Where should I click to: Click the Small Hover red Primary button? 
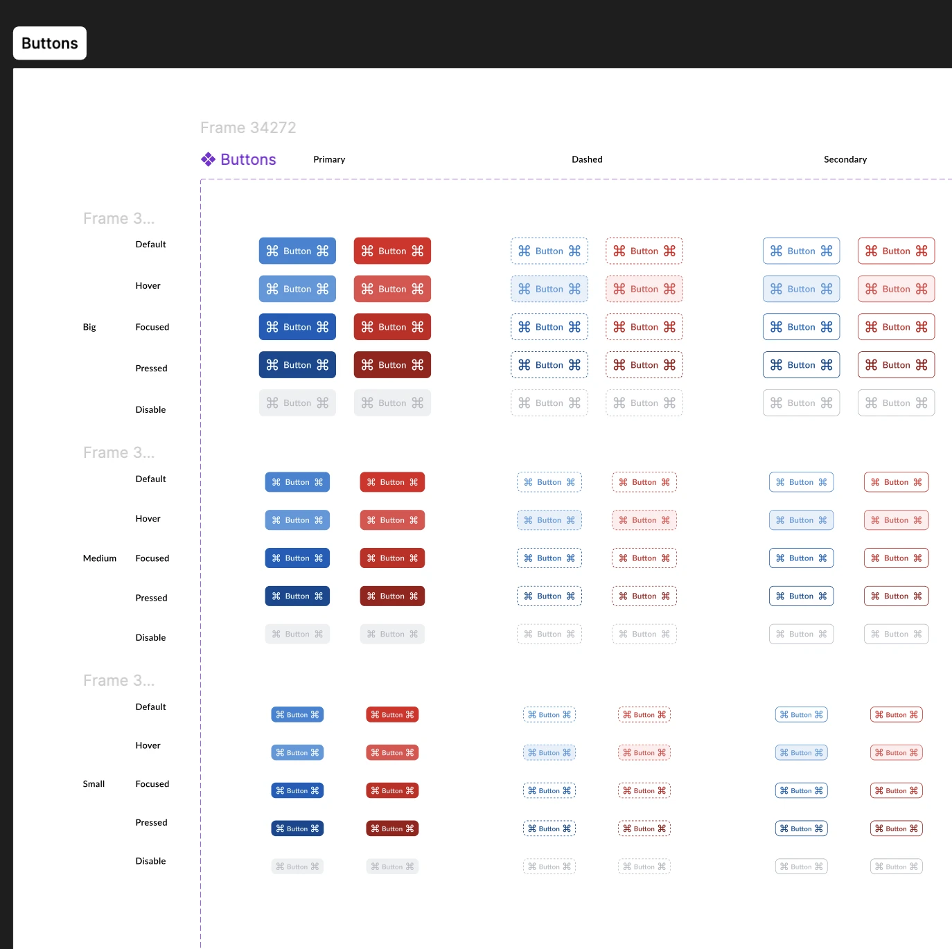pos(392,753)
